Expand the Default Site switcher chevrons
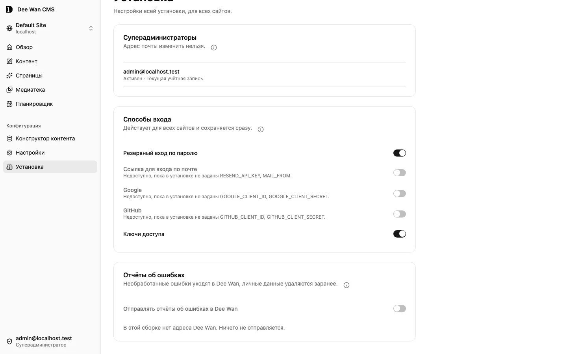567x354 pixels. [91, 28]
